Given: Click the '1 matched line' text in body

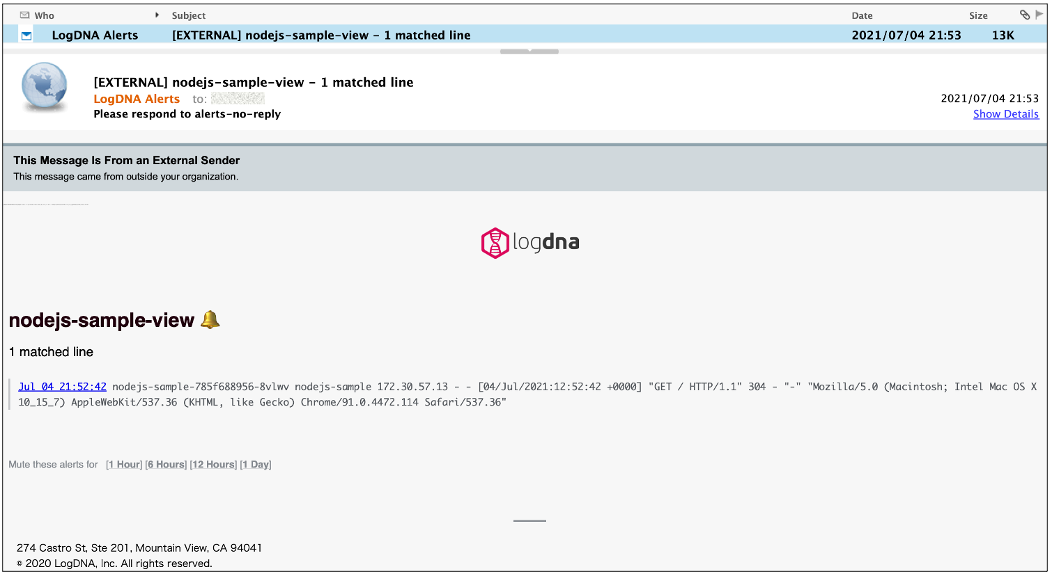Looking at the screenshot, I should pos(51,352).
